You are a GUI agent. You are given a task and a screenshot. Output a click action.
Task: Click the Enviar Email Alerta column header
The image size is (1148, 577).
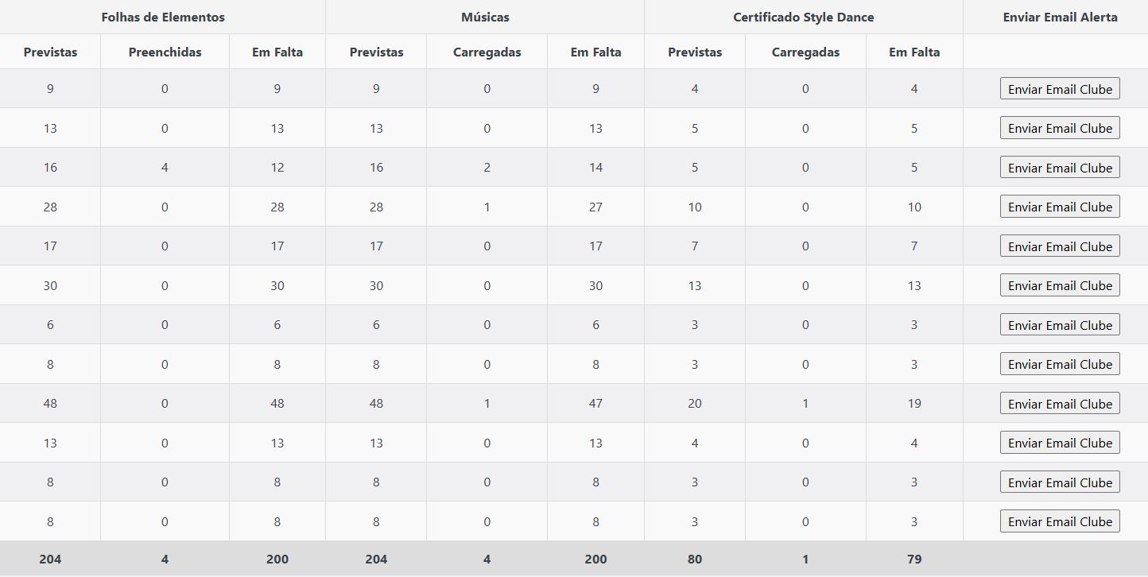point(1059,17)
